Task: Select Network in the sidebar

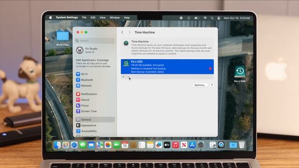Action: pos(84,85)
